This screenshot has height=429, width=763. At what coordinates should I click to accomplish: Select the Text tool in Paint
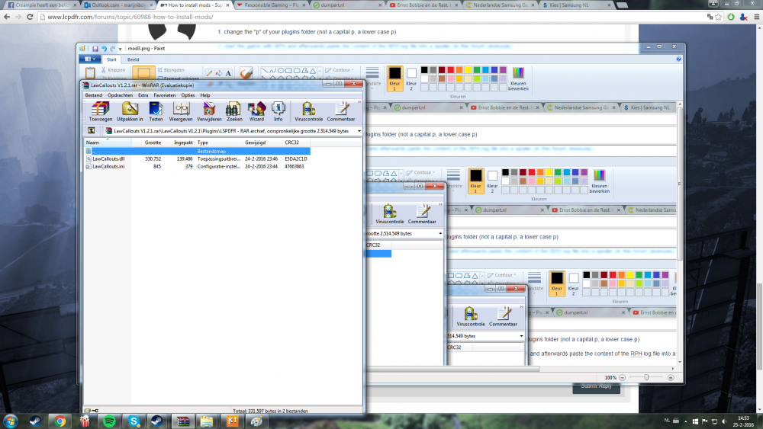[x=227, y=73]
